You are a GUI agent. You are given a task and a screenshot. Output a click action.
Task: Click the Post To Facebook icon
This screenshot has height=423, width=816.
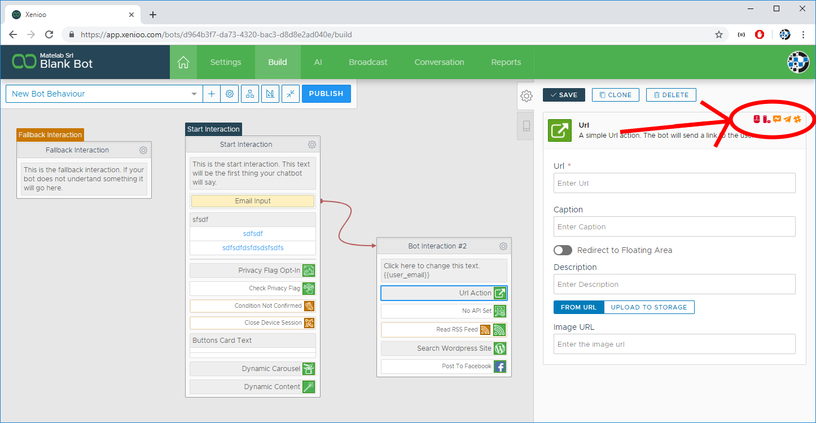click(x=500, y=367)
